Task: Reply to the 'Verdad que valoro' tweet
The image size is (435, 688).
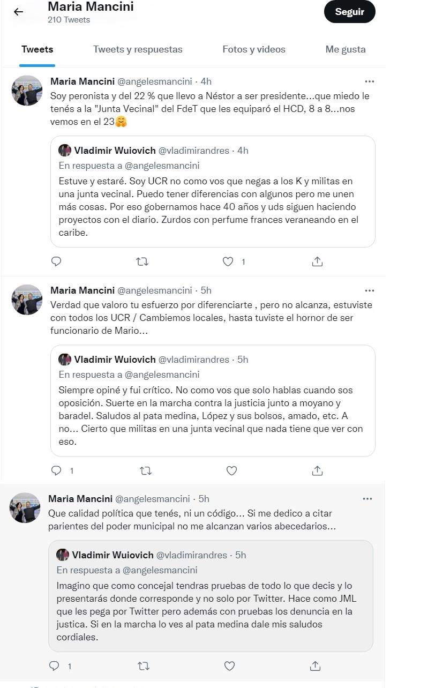Action: (56, 470)
